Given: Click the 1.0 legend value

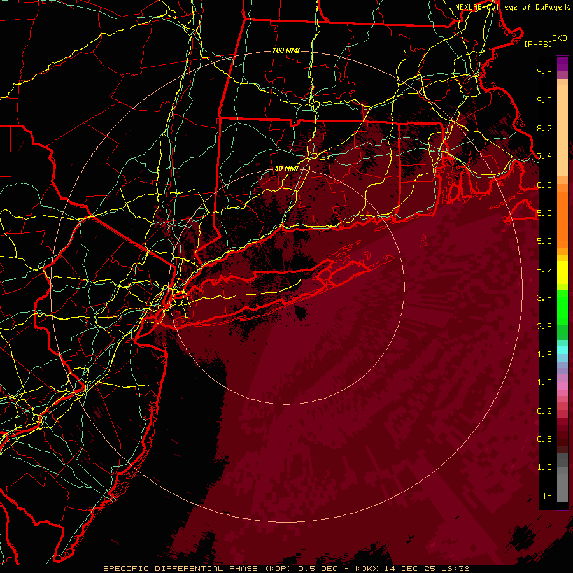Looking at the screenshot, I should point(544,383).
